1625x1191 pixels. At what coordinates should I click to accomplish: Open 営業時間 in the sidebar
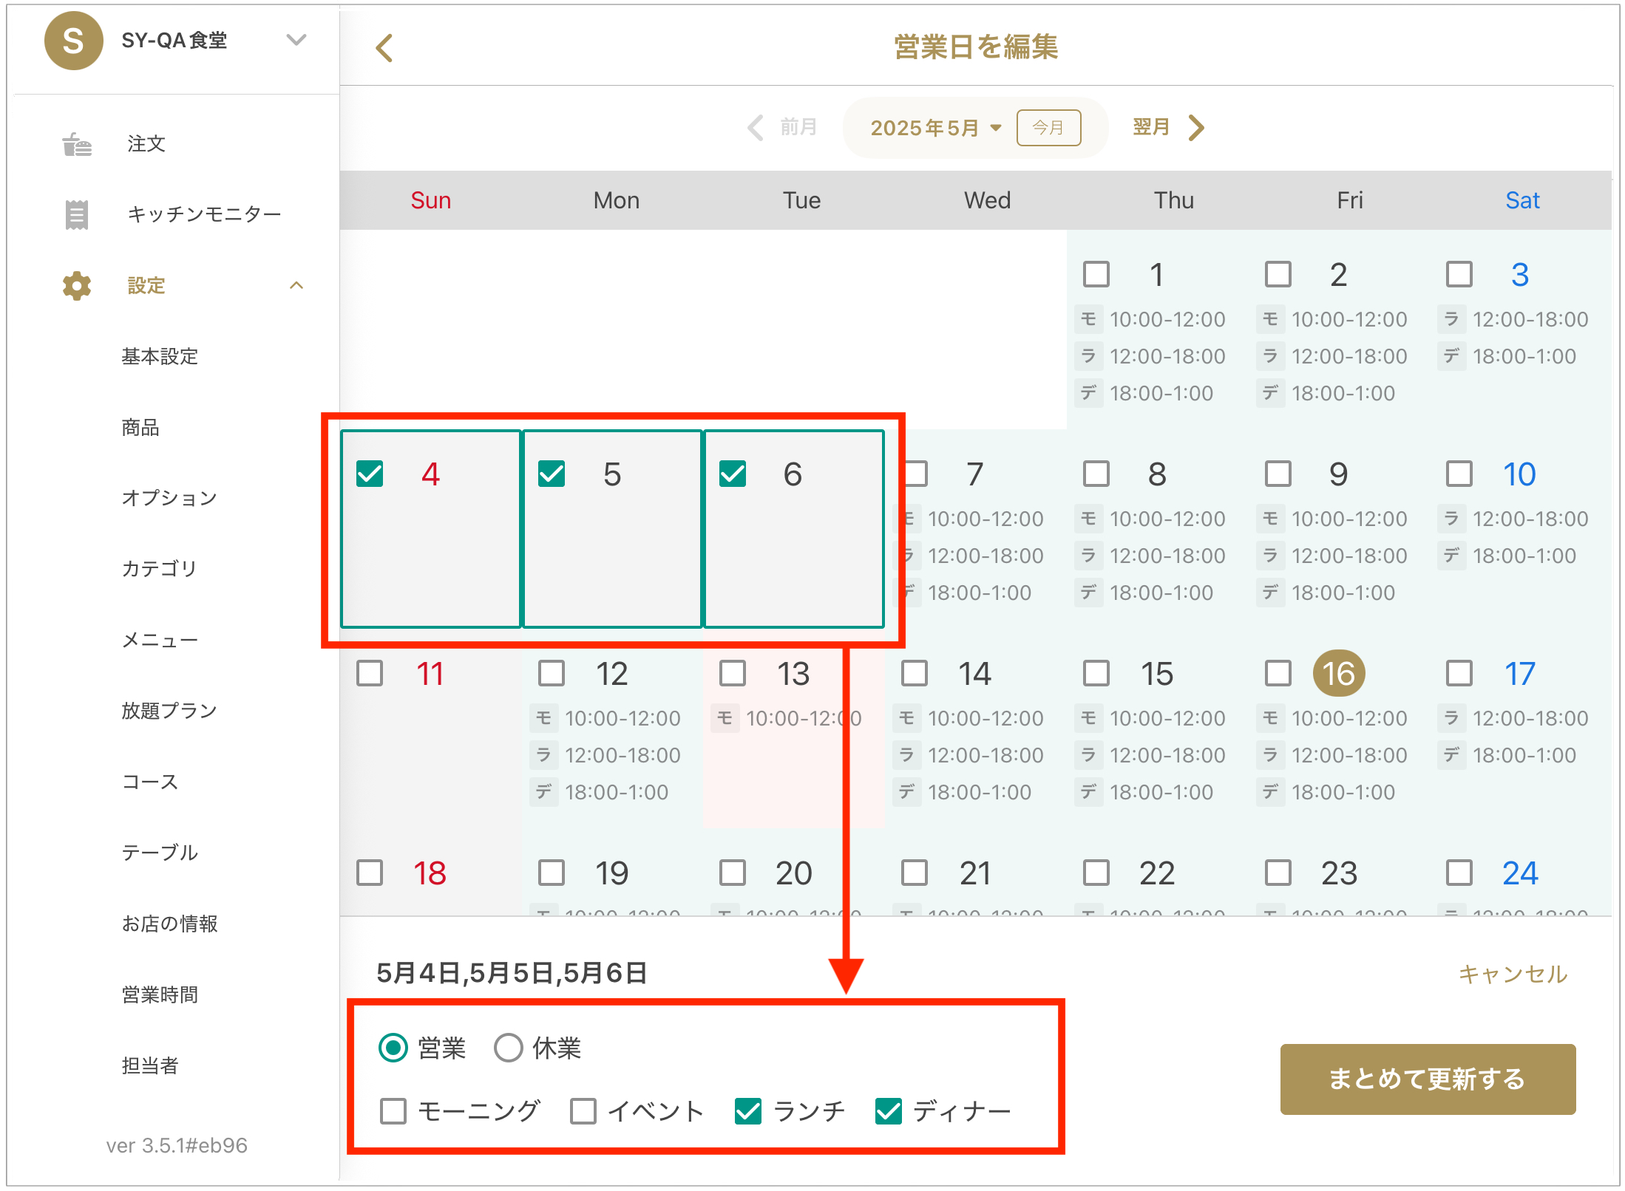pos(160,994)
